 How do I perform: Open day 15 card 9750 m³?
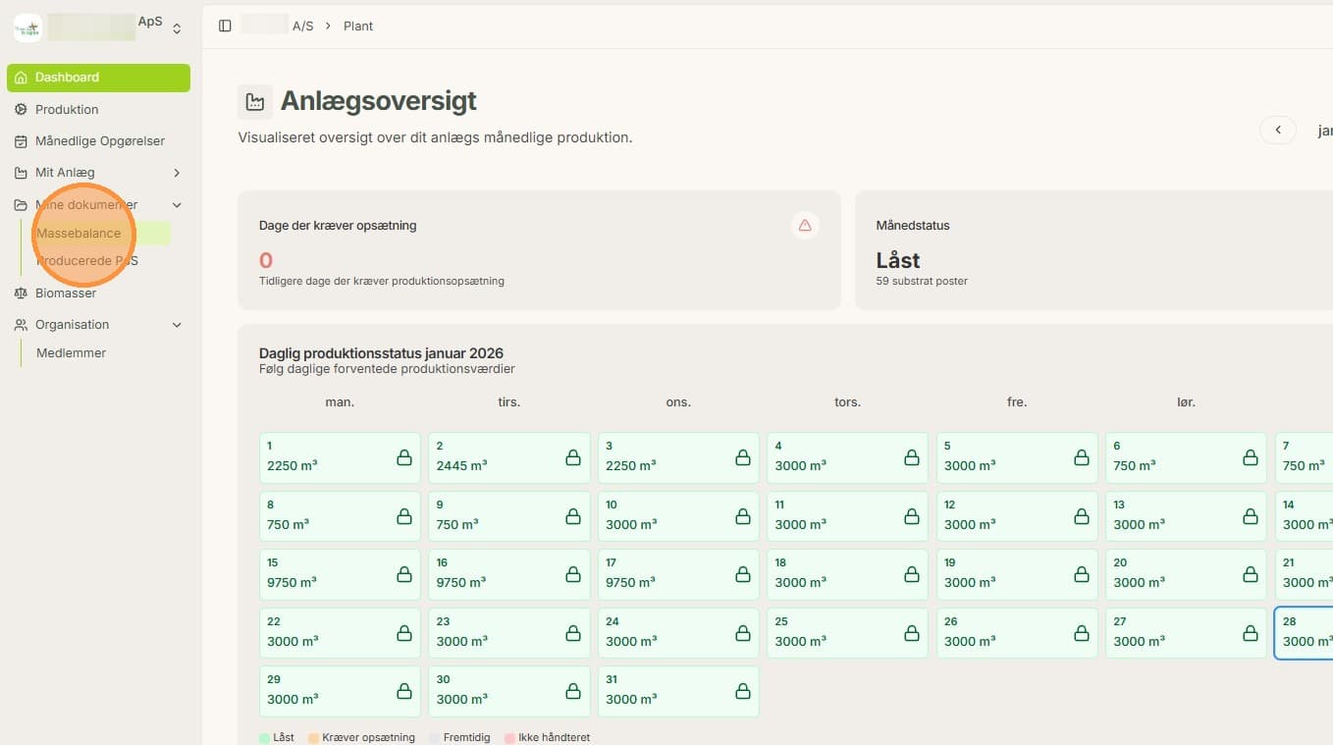[340, 574]
